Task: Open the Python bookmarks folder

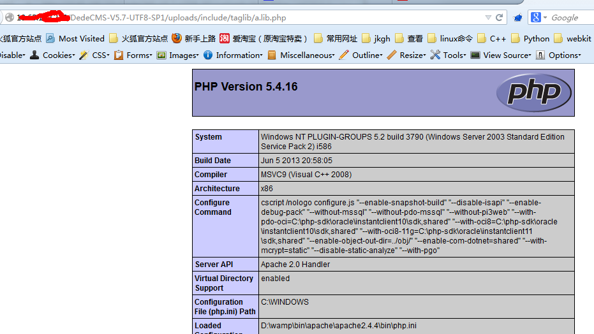Action: click(x=530, y=39)
